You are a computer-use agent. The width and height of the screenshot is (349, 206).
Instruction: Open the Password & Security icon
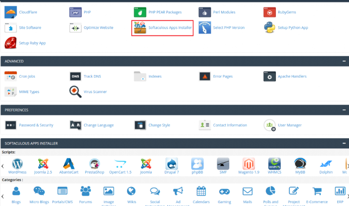11,125
